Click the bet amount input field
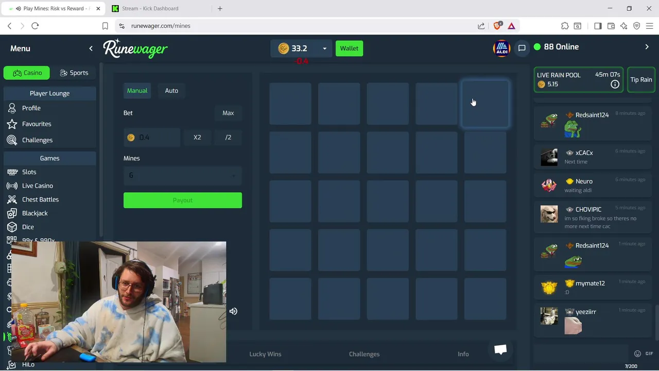The width and height of the screenshot is (659, 371). click(x=152, y=138)
